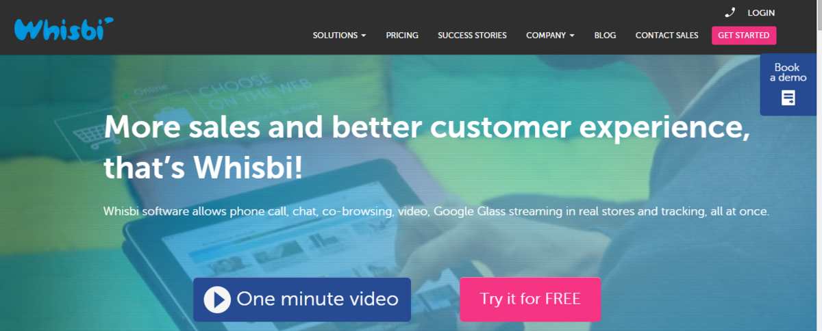Click the form icon under Book a demo
This screenshot has width=822, height=331.
788,98
